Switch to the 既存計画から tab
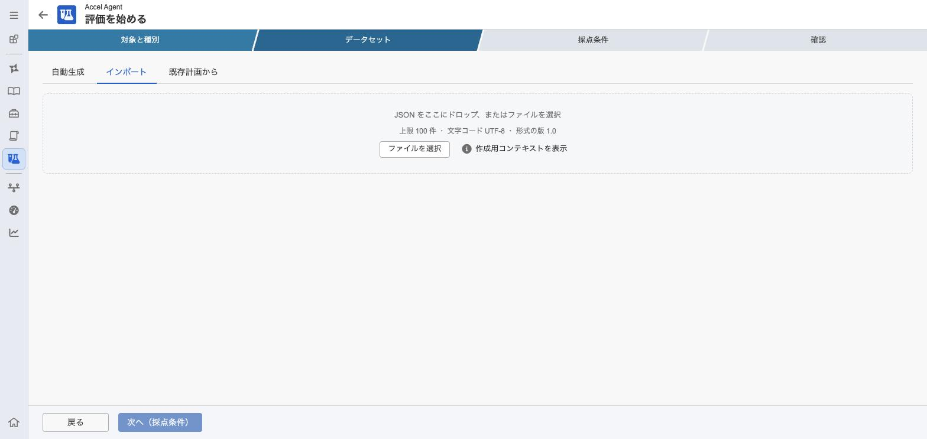927x439 pixels. coord(193,72)
